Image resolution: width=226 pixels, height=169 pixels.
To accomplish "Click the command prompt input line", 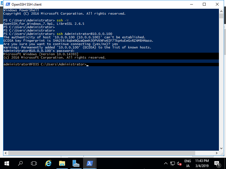I will [x=88, y=64].
